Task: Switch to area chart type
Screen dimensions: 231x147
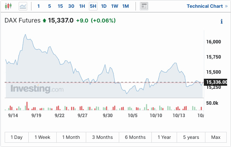Action: (x=23, y=6)
